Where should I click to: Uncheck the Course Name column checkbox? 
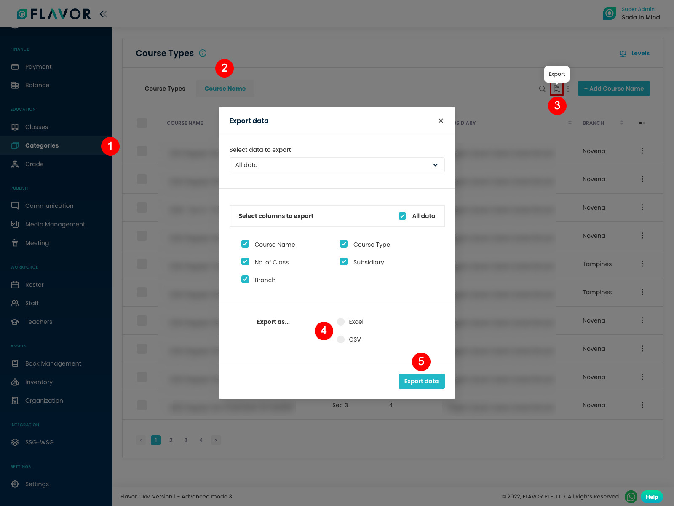(245, 244)
